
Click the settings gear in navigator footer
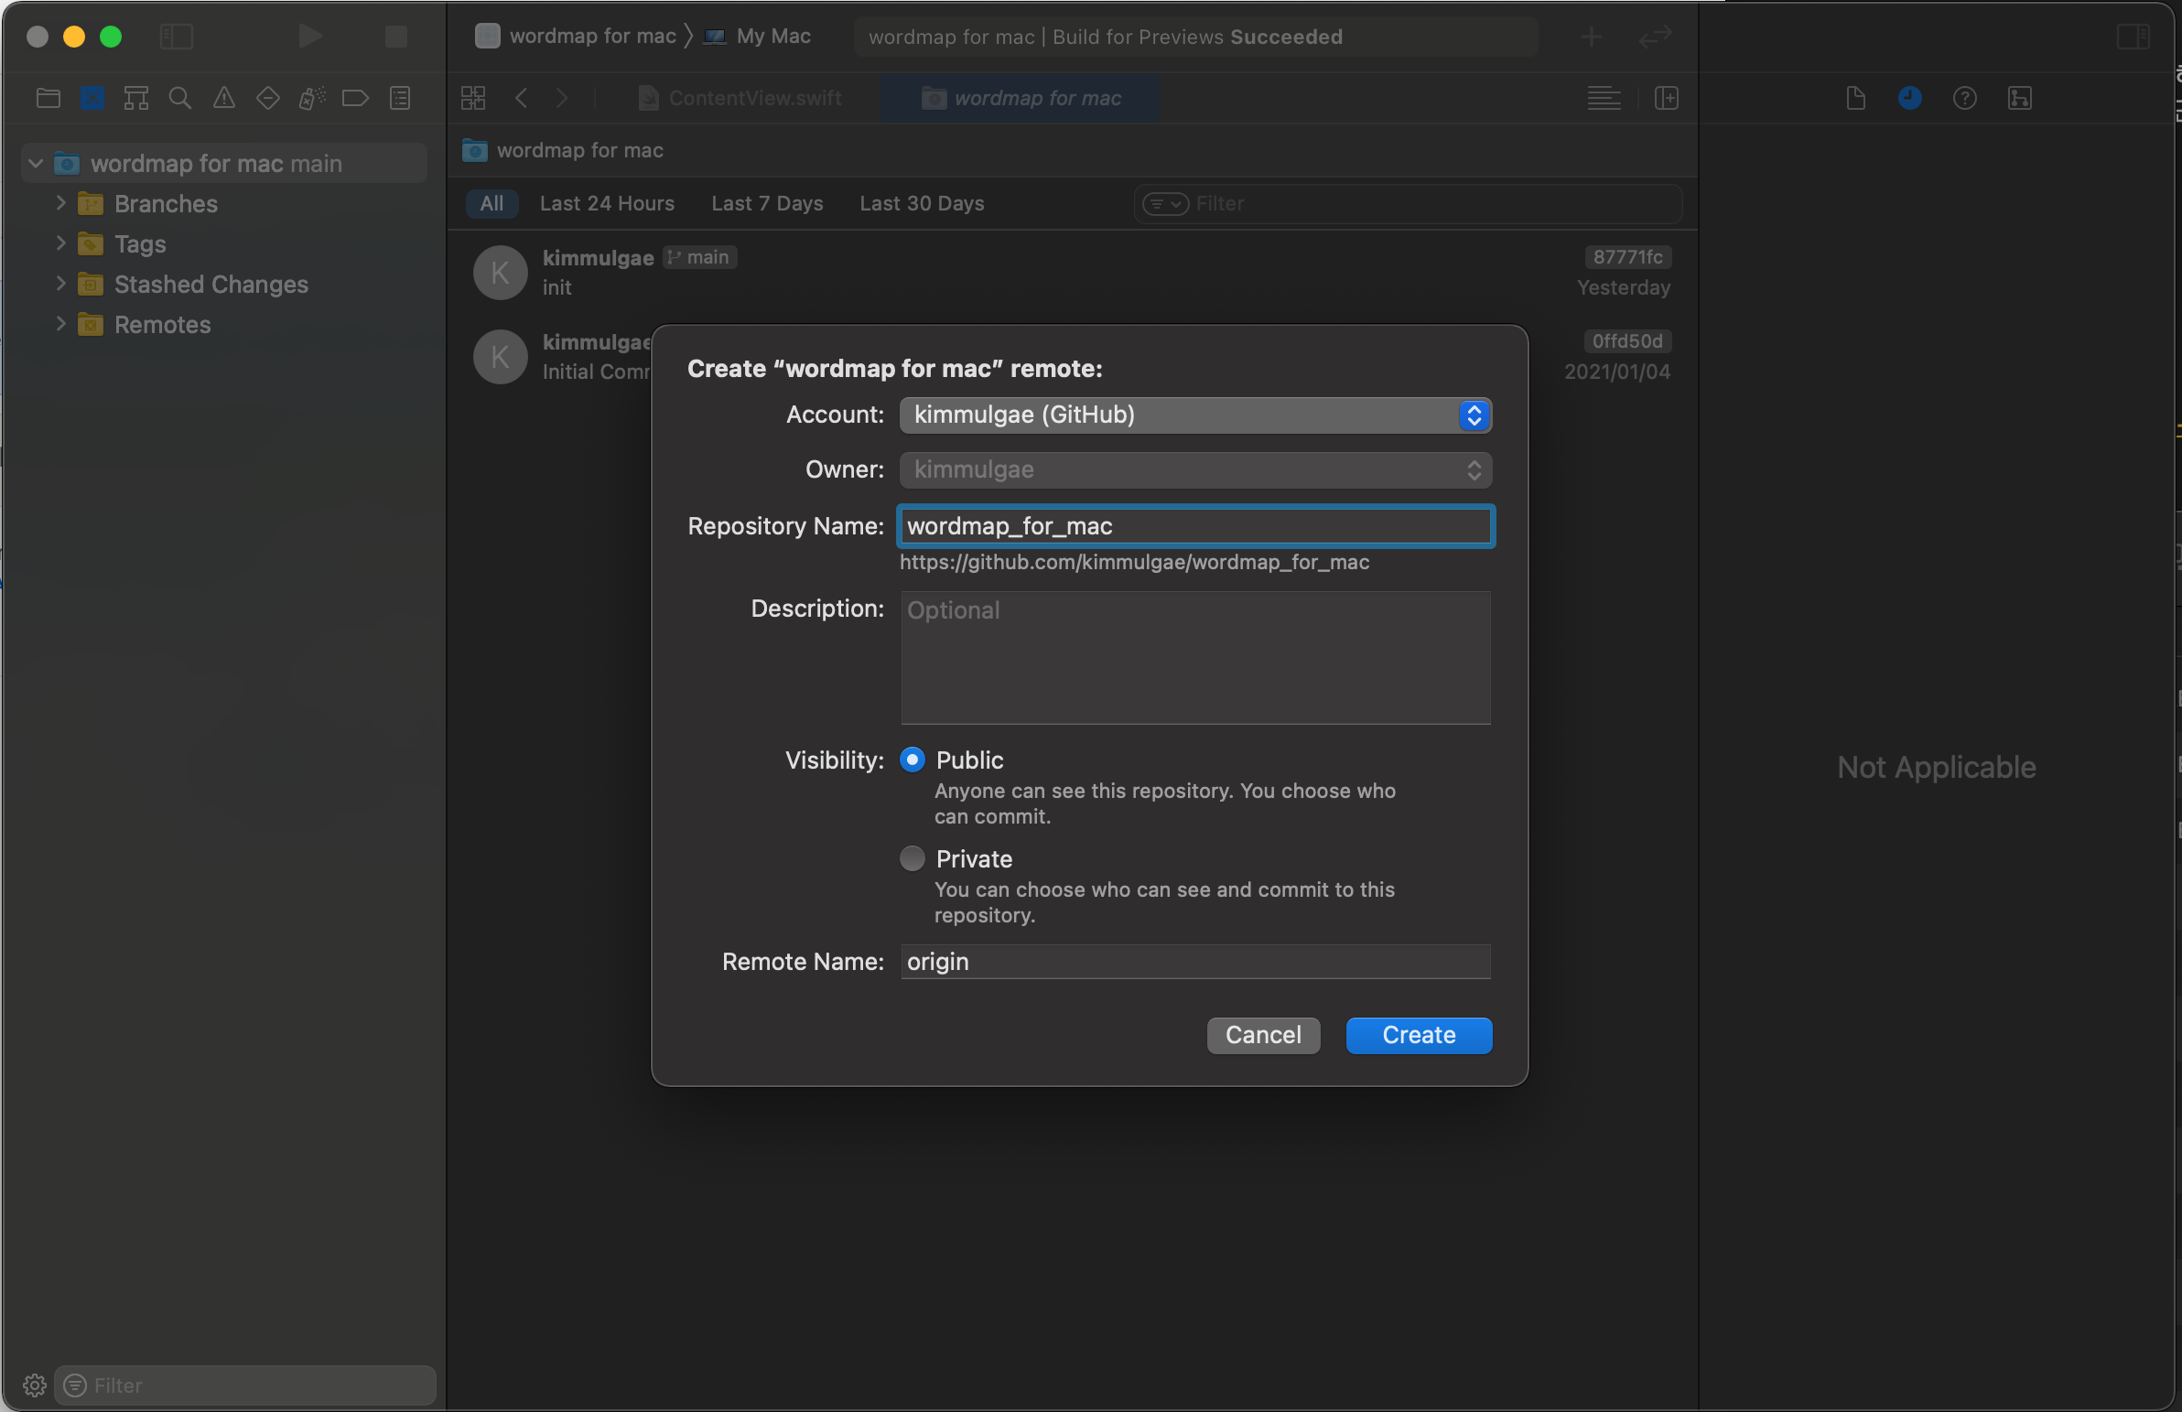coord(35,1385)
